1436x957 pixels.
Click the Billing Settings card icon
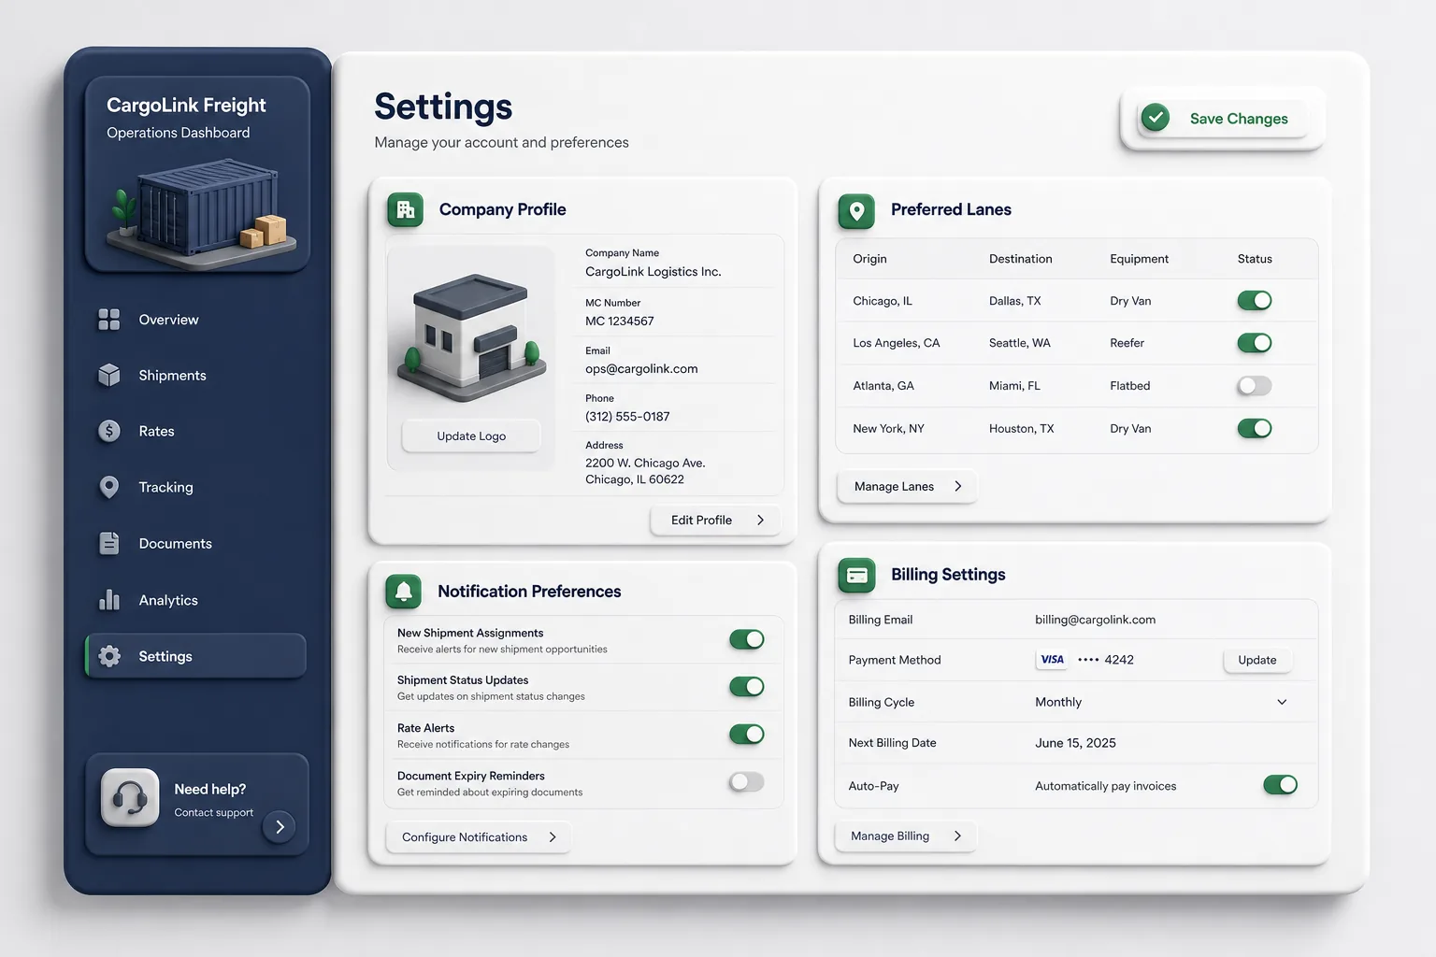pos(856,576)
